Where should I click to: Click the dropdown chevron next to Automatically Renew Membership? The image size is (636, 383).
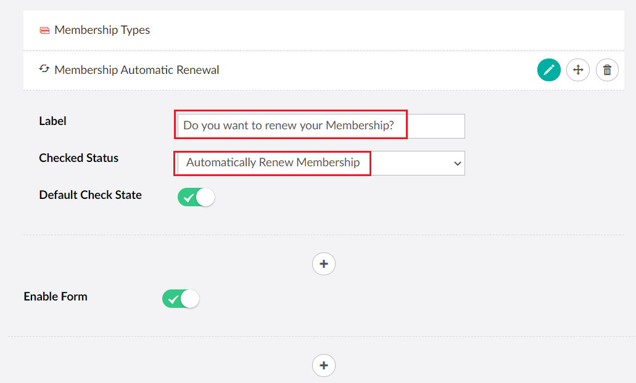tap(456, 163)
